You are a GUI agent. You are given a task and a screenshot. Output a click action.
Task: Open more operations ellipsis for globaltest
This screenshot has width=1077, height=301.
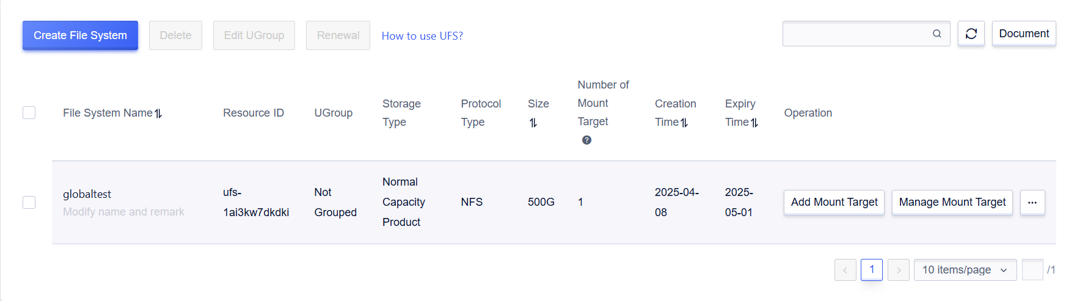tap(1032, 202)
